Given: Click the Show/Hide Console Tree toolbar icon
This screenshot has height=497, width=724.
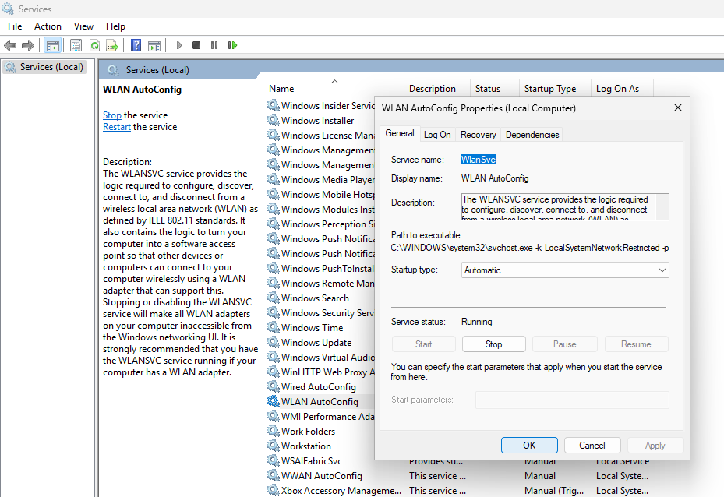Looking at the screenshot, I should click(53, 45).
